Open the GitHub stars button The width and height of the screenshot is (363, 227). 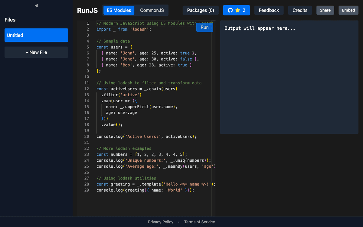click(x=237, y=10)
